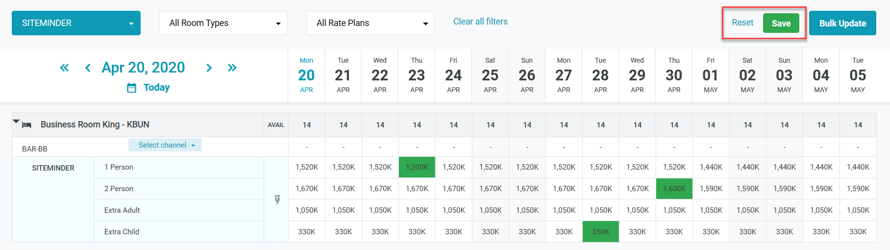The height and width of the screenshot is (250, 890).
Task: Open the All Rate Plans dropdown
Action: tap(370, 23)
